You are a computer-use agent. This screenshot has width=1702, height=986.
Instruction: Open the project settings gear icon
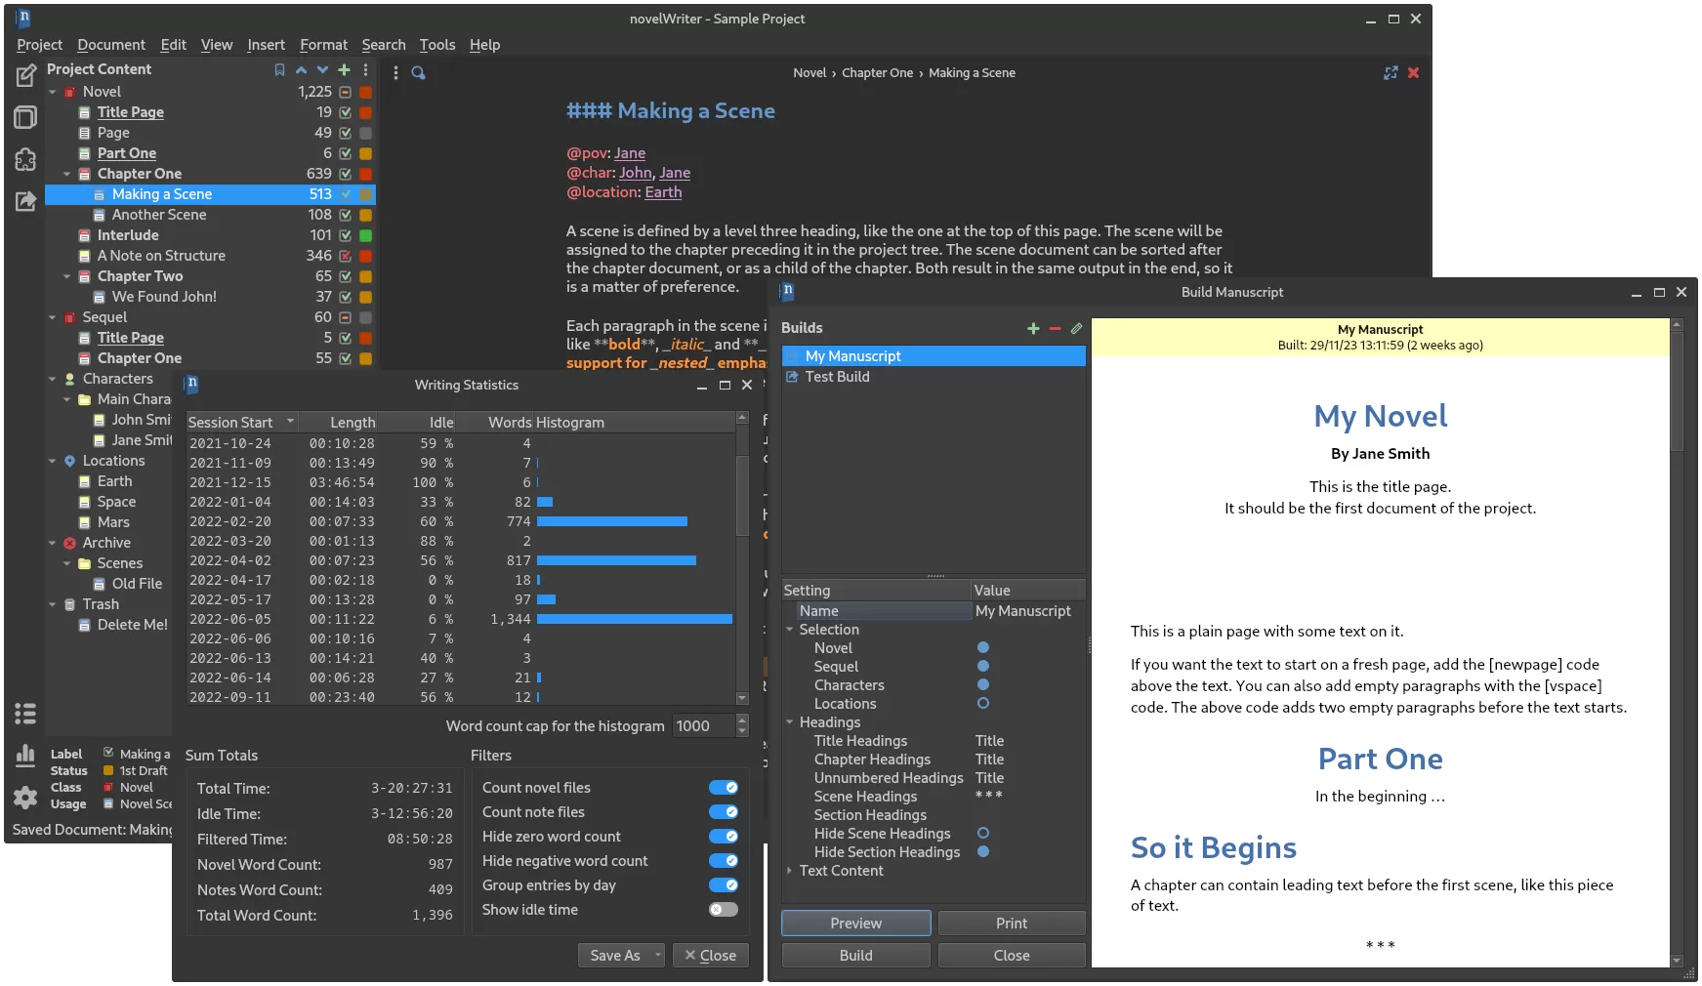[x=25, y=798]
